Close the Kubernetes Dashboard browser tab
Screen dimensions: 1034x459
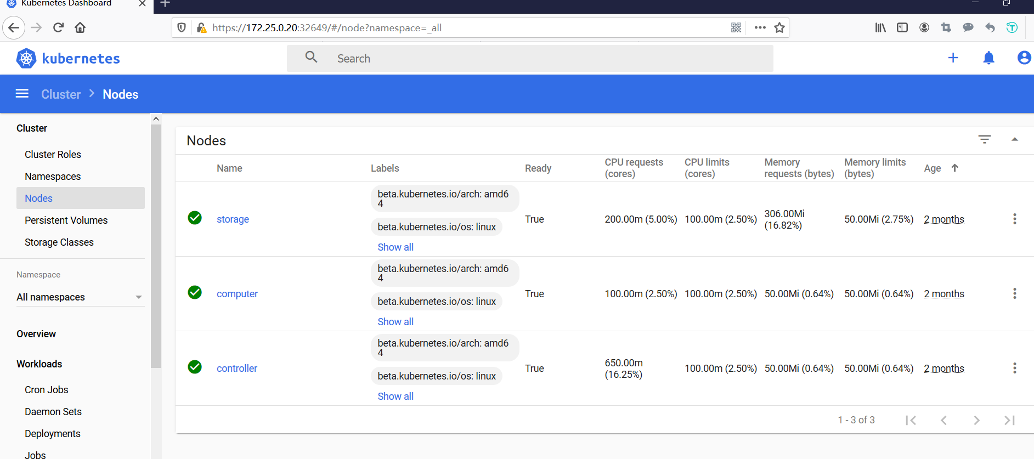pyautogui.click(x=142, y=3)
